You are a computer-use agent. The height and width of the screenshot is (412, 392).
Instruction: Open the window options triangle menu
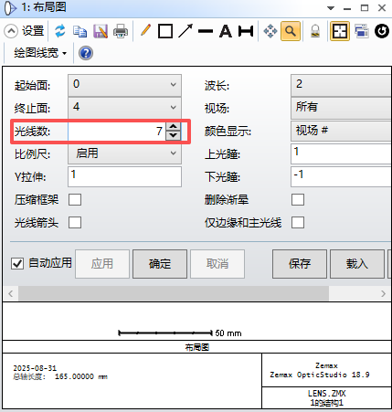point(331,8)
